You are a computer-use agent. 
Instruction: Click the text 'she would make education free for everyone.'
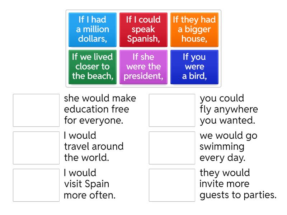point(96,110)
